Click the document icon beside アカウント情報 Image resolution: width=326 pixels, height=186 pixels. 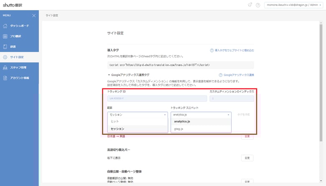(x=5, y=78)
